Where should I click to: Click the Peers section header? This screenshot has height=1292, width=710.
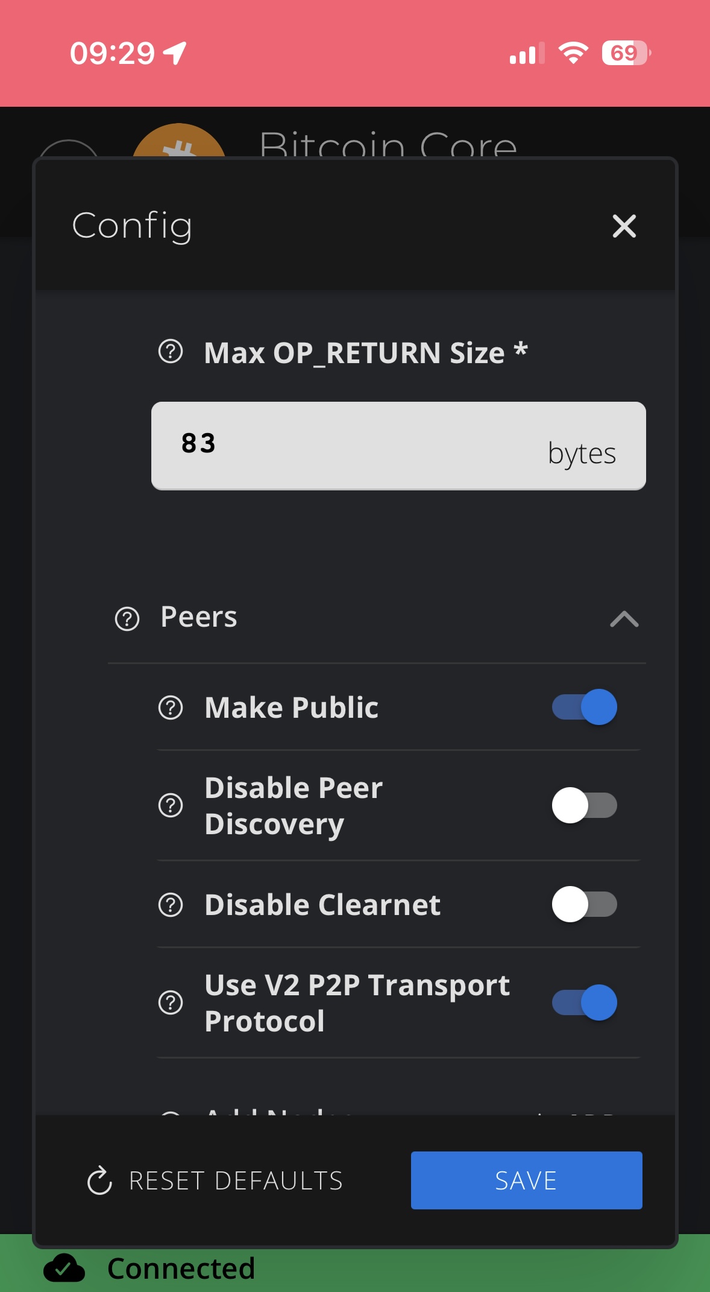[x=377, y=618]
